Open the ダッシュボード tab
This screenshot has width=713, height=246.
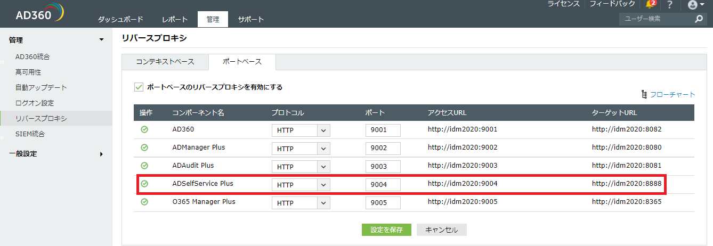120,19
